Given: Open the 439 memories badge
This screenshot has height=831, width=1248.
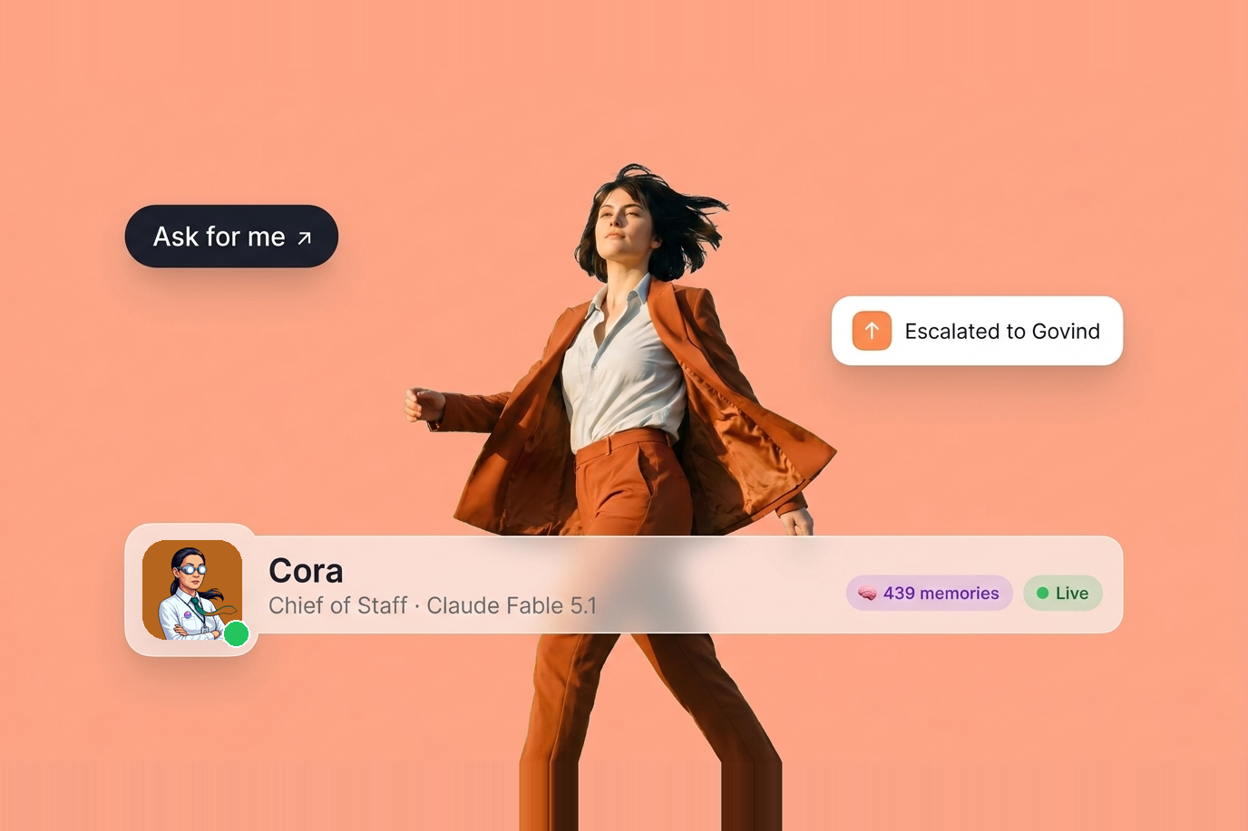Looking at the screenshot, I should pyautogui.click(x=930, y=593).
